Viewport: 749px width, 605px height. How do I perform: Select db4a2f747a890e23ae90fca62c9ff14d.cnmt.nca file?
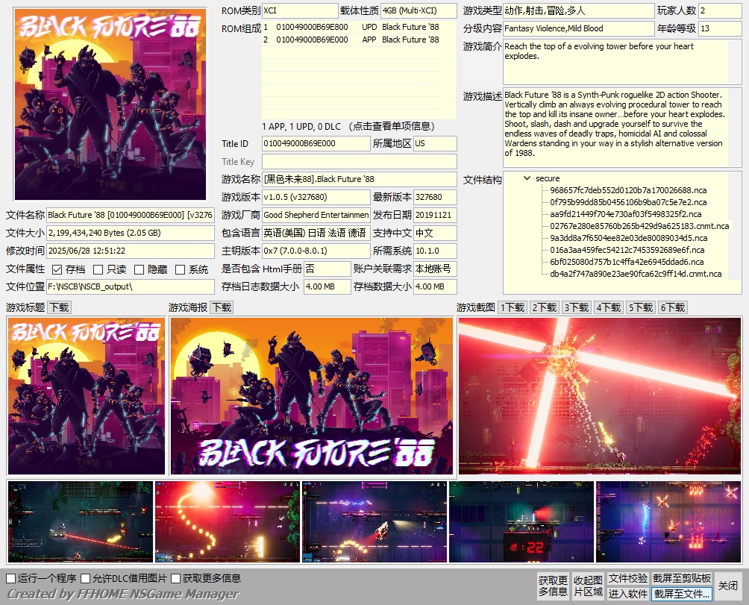[636, 274]
